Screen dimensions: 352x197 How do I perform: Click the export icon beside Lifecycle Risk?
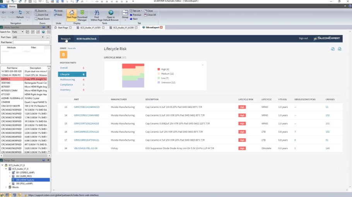333,49
